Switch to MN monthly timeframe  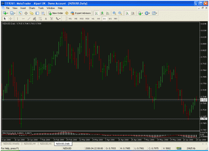tap(116, 19)
